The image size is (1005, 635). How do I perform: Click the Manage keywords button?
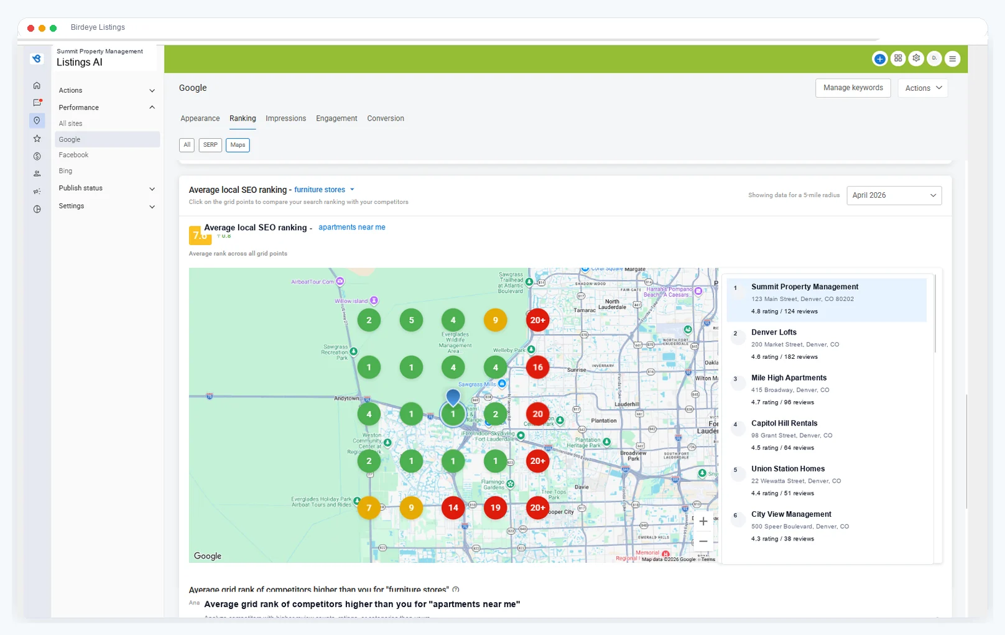tap(853, 88)
